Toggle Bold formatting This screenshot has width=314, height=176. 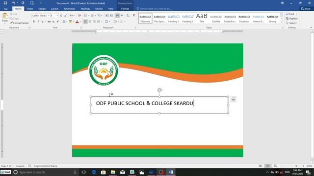(34, 22)
